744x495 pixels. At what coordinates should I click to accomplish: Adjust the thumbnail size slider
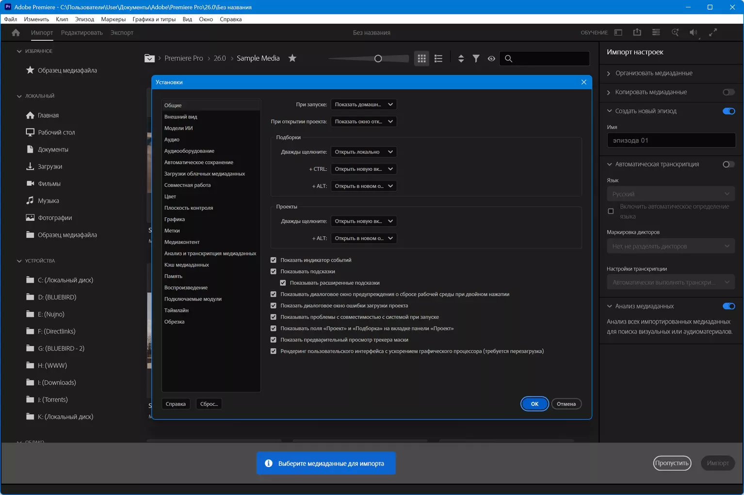(x=378, y=59)
